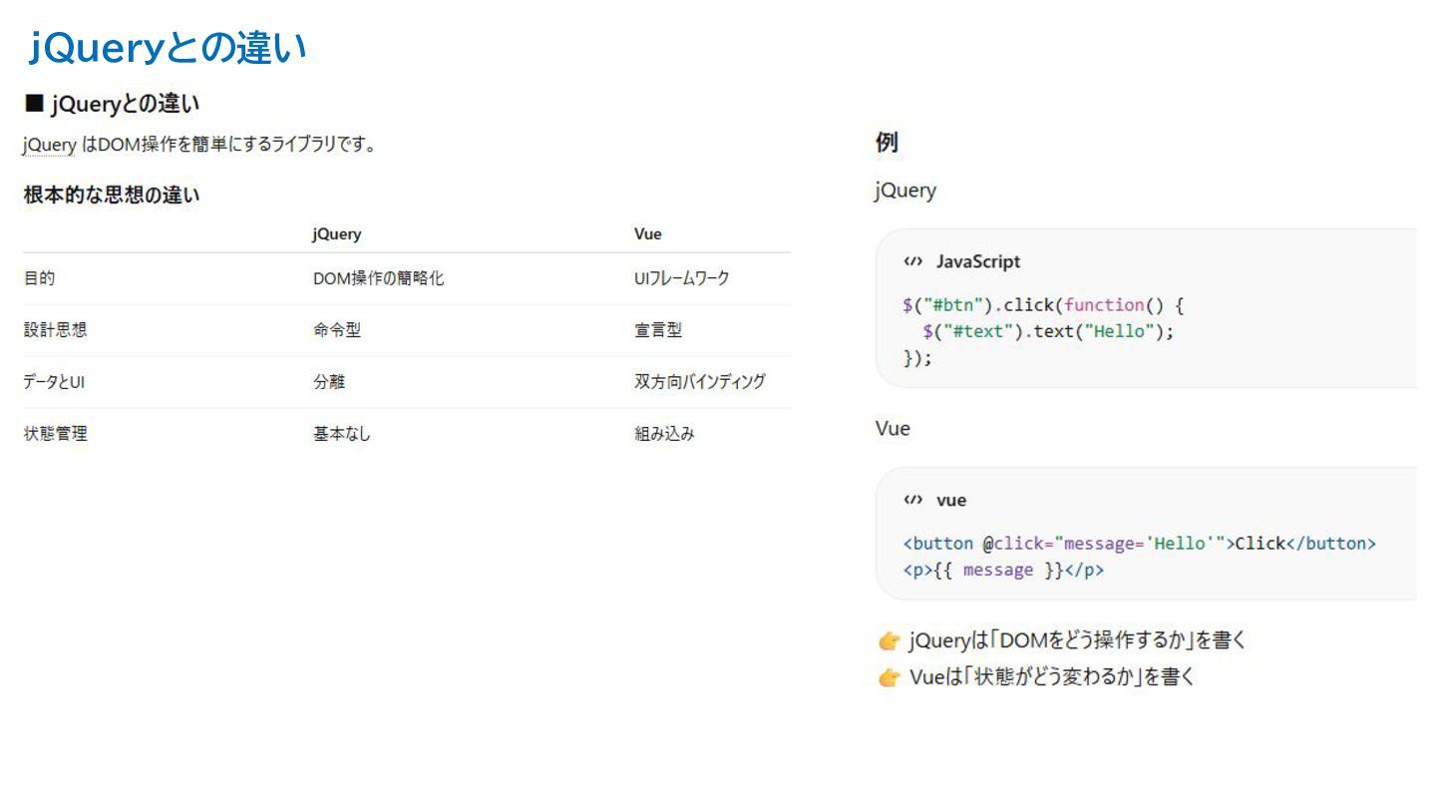Click the code icon beside JavaScript label
The image size is (1436, 808).
pos(912,261)
